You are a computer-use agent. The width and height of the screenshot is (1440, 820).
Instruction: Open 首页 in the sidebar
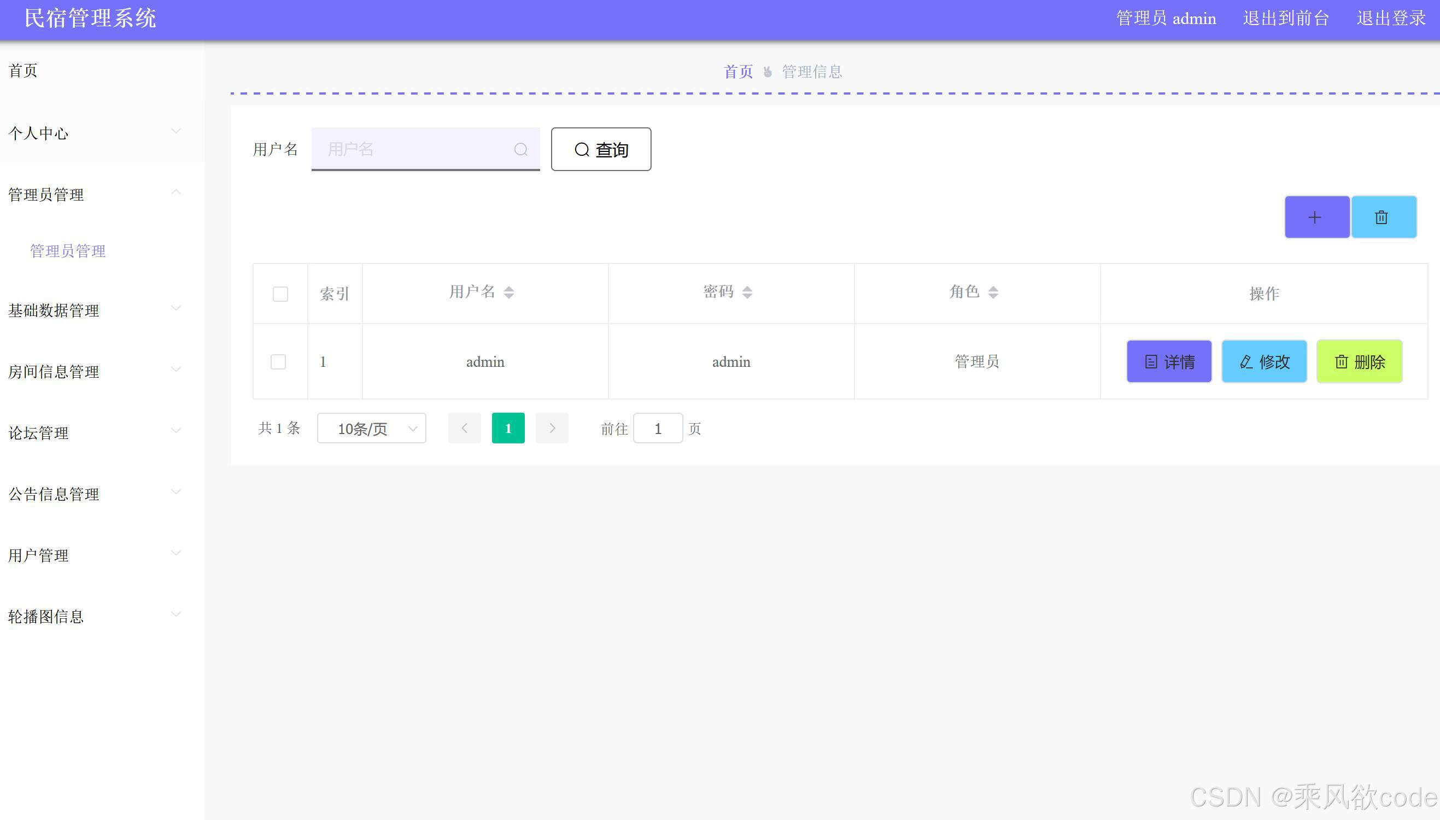24,71
